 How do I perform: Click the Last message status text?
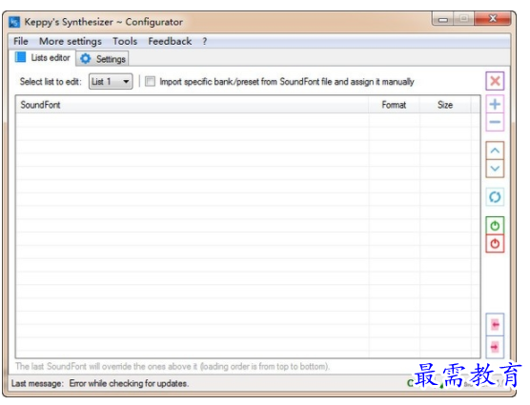pos(37,384)
